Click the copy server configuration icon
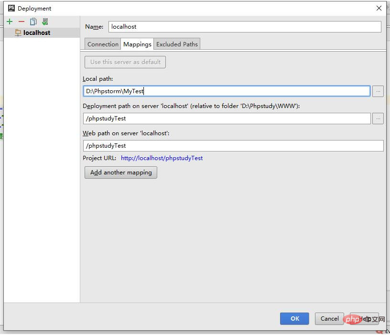Viewport: 390px width, 335px height. point(33,22)
